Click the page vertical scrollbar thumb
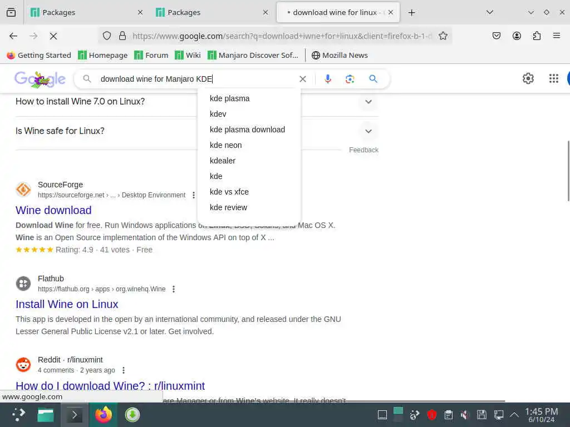Image resolution: width=570 pixels, height=427 pixels. coord(568,171)
